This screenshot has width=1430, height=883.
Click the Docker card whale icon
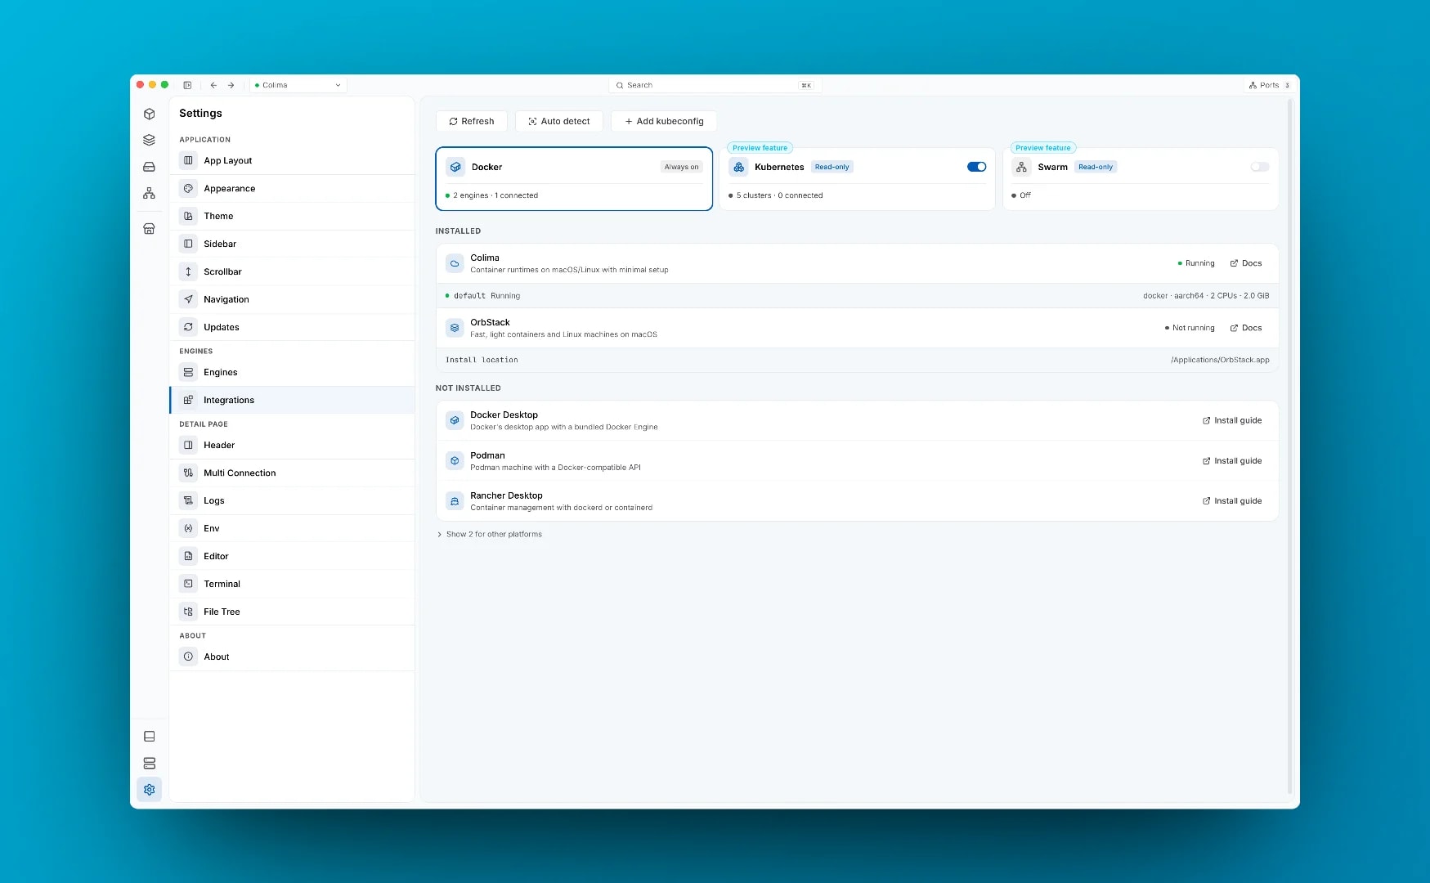(455, 167)
